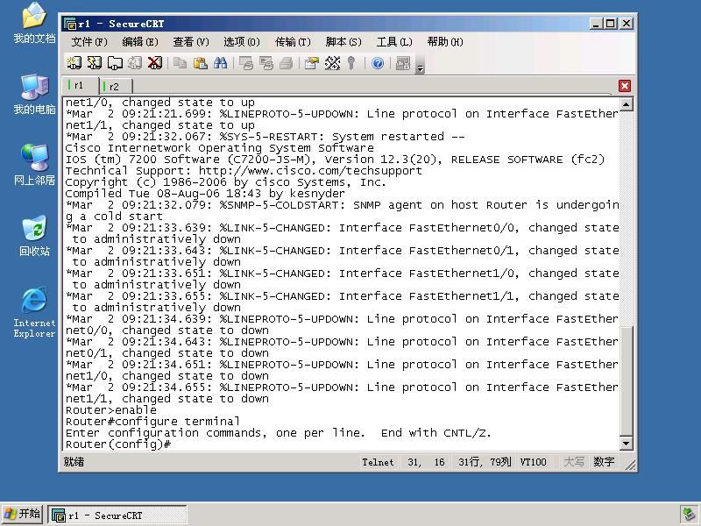Open 我的电脑 desktop icon
The image size is (701, 526).
[34, 94]
